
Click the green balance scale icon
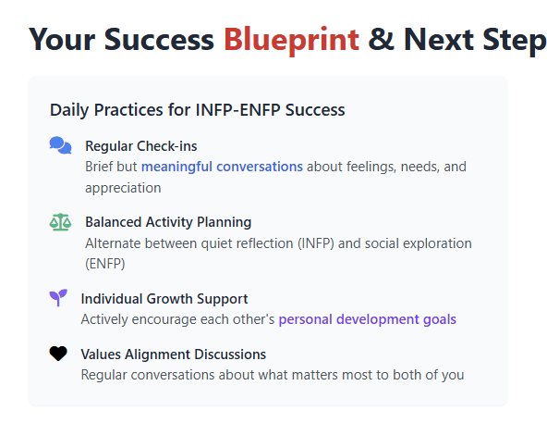pyautogui.click(x=60, y=222)
